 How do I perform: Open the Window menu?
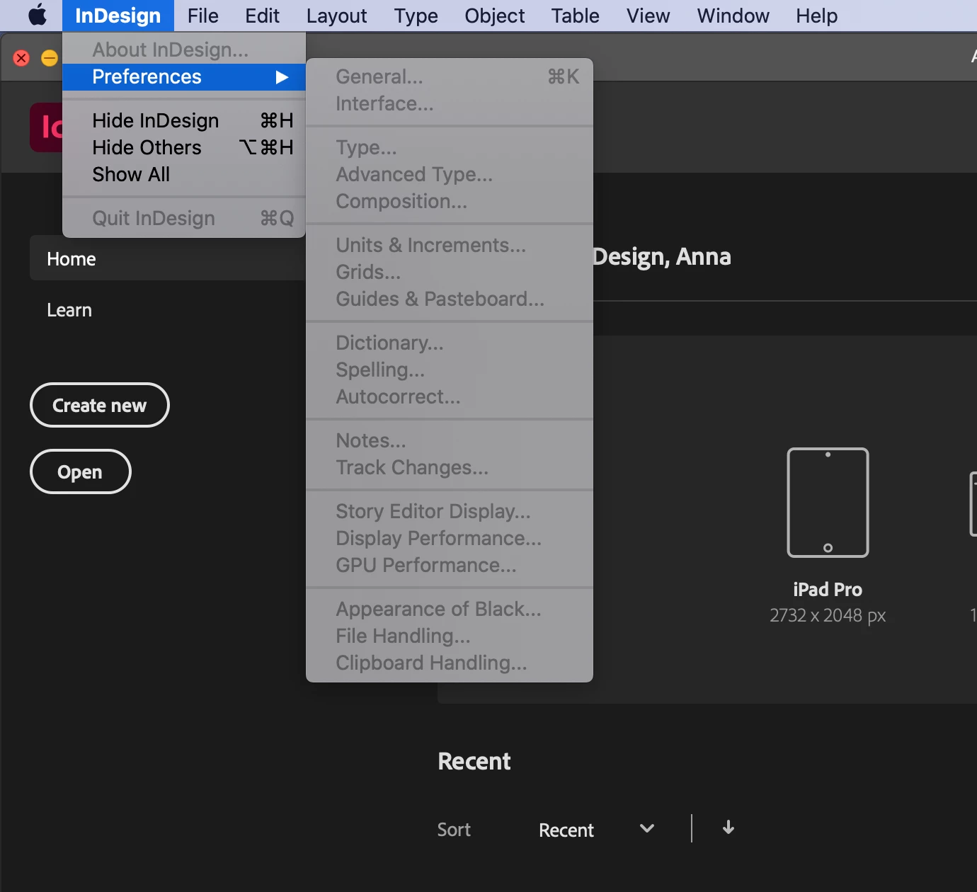733,16
